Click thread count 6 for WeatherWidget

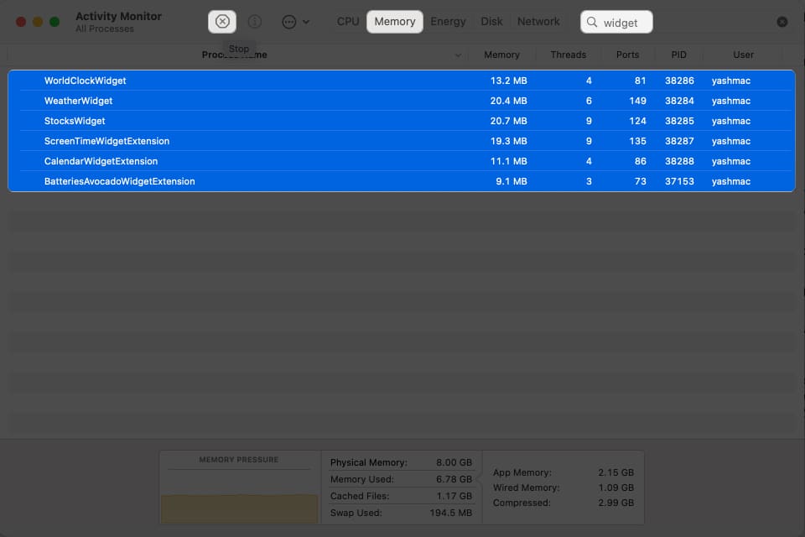(x=589, y=101)
